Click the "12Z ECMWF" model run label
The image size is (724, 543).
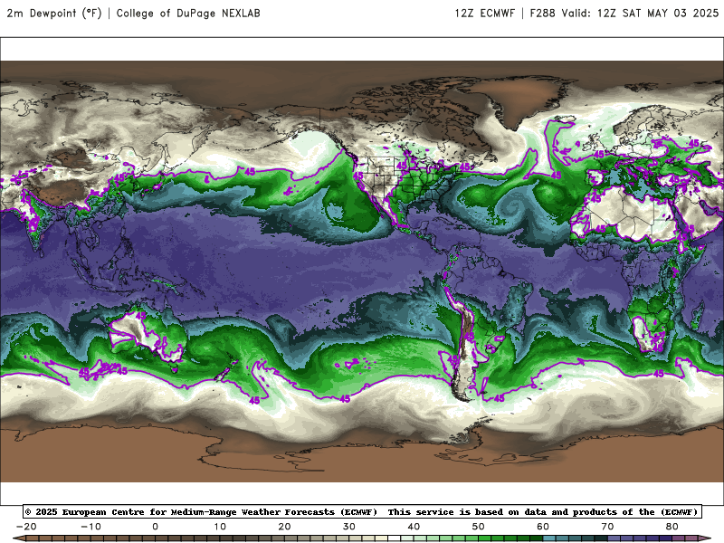[484, 13]
